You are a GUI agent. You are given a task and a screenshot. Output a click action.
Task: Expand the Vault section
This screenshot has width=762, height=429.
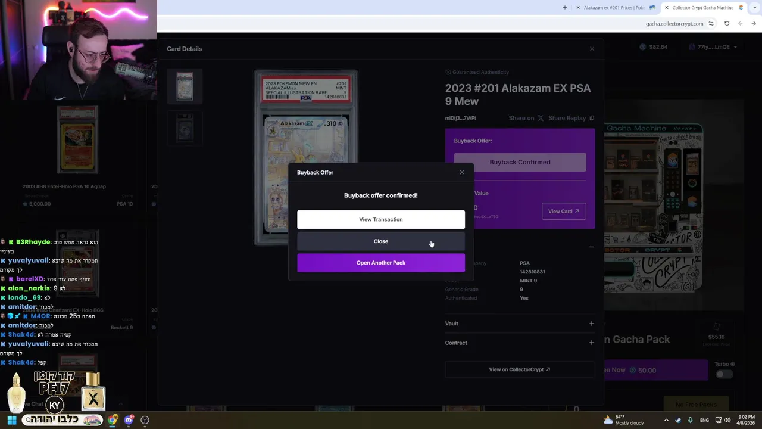tap(520, 324)
